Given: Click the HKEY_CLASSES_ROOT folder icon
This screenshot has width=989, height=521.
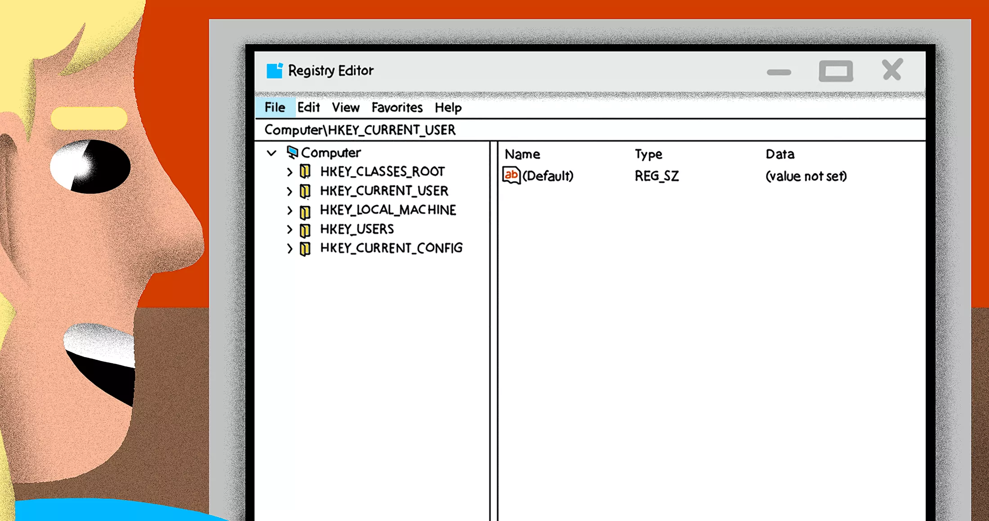Looking at the screenshot, I should [x=305, y=172].
